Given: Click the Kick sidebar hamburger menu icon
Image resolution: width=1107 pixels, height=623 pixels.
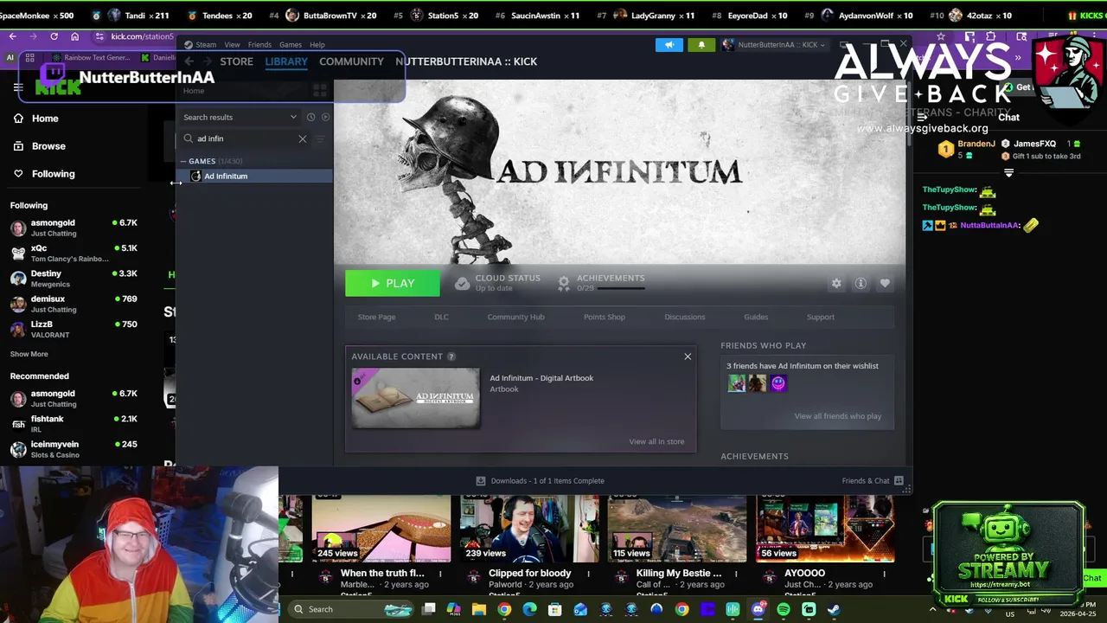Looking at the screenshot, I should 18,87.
